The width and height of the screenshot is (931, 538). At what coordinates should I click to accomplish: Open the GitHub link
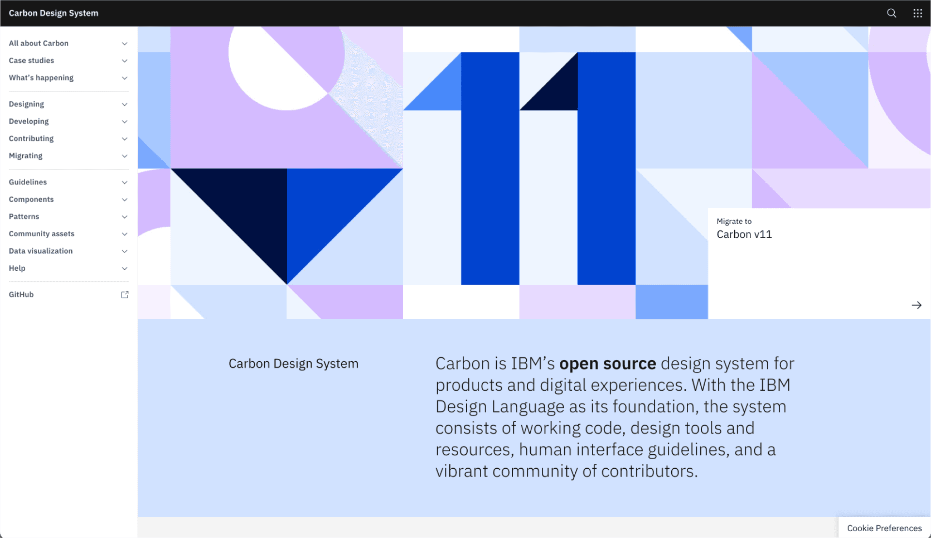21,294
